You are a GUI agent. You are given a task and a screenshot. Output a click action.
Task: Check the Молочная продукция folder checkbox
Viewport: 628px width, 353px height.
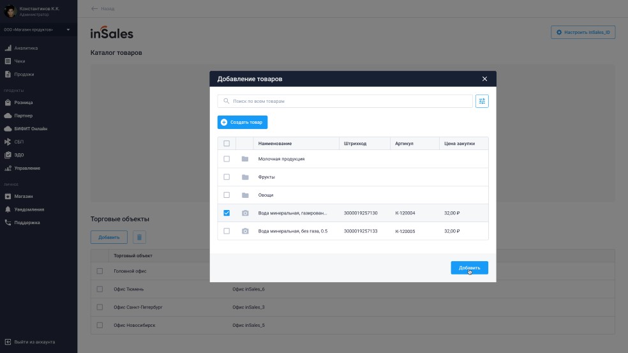[227, 159]
